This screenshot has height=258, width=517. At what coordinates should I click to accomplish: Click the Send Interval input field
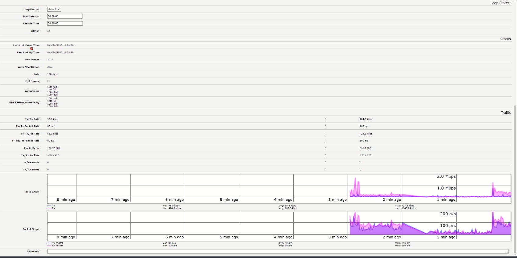pos(65,16)
